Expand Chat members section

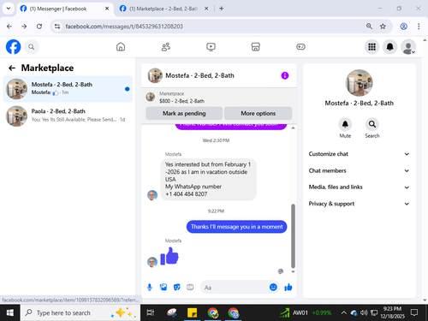click(359, 170)
